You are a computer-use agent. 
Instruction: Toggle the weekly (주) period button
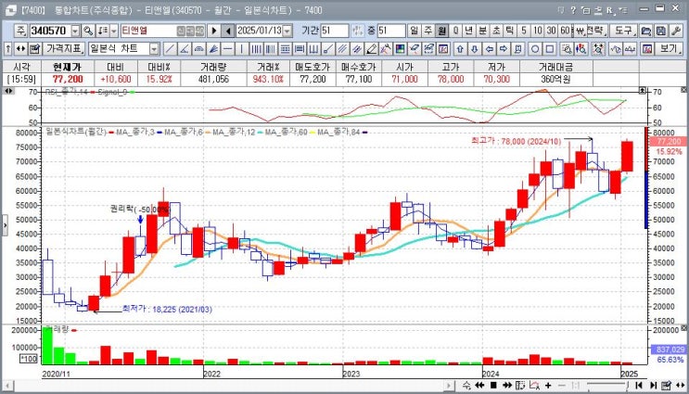coord(427,31)
